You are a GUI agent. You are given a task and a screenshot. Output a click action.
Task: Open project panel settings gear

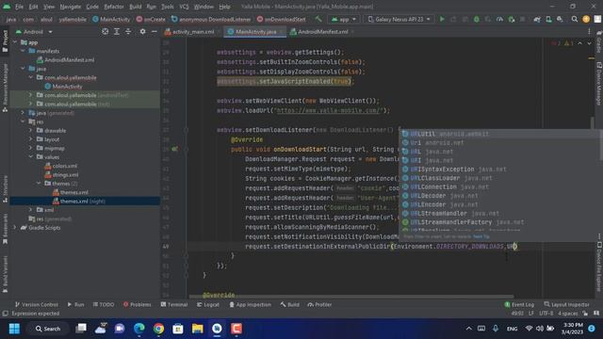click(142, 31)
